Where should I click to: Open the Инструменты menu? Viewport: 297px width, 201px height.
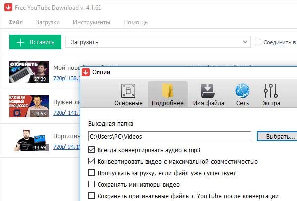[92, 22]
